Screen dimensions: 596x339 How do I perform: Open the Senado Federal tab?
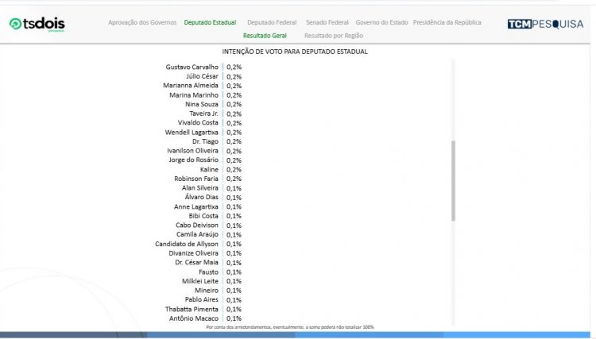coord(327,22)
